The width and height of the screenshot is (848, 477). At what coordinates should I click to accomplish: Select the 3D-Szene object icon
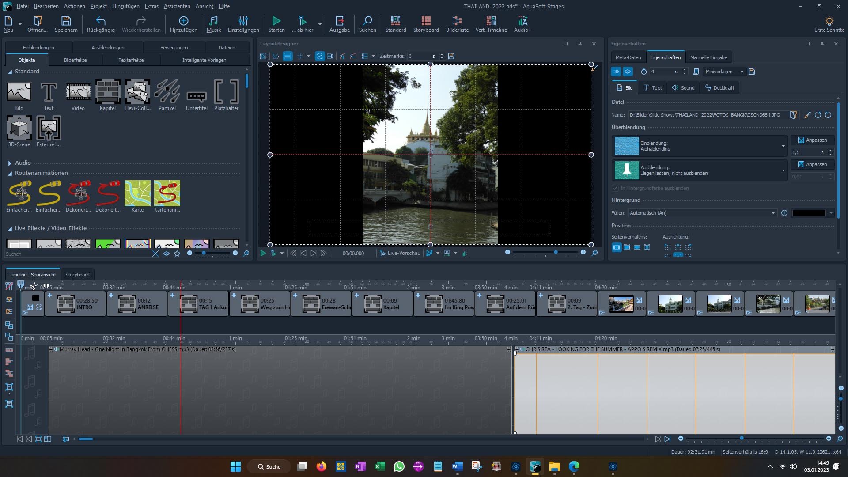coord(19,128)
